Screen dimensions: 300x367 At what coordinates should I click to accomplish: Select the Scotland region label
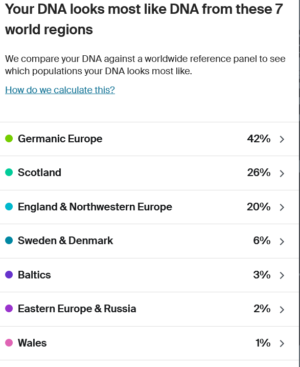(39, 172)
